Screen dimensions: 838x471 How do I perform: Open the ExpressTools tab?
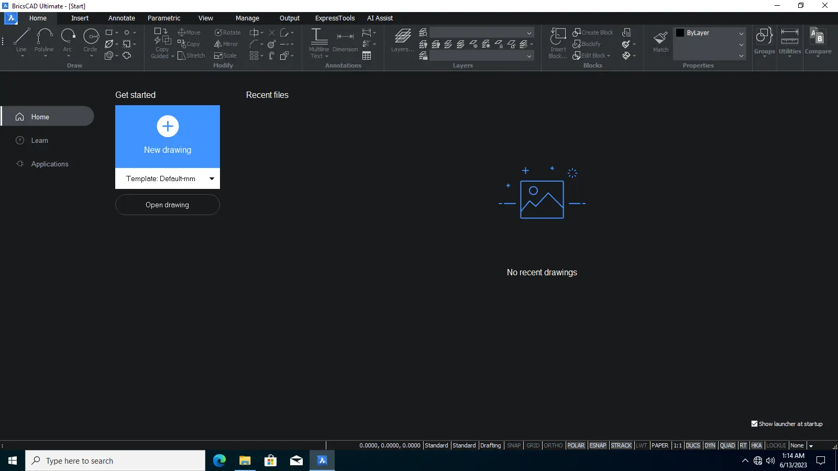coord(335,18)
